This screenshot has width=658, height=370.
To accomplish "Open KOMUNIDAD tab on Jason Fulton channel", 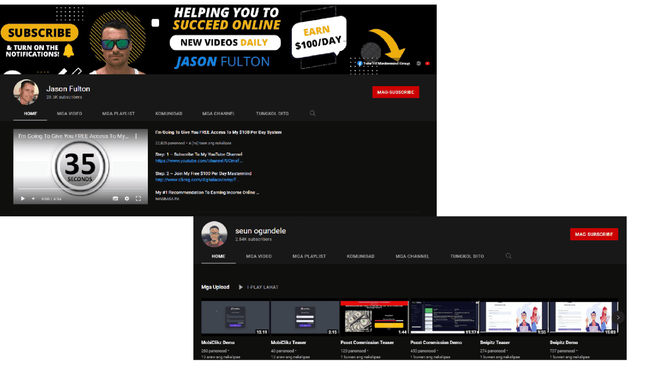I will coord(169,113).
